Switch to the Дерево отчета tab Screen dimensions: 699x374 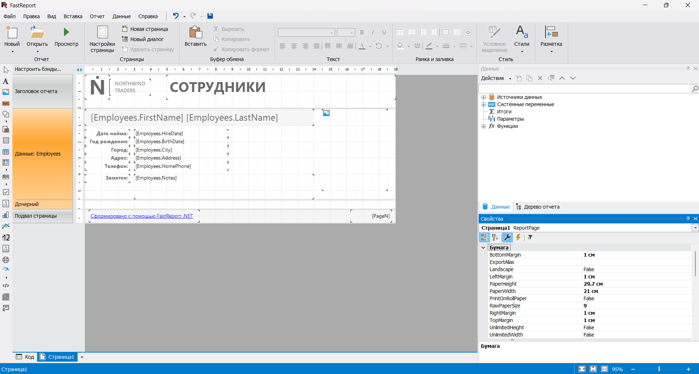click(538, 207)
